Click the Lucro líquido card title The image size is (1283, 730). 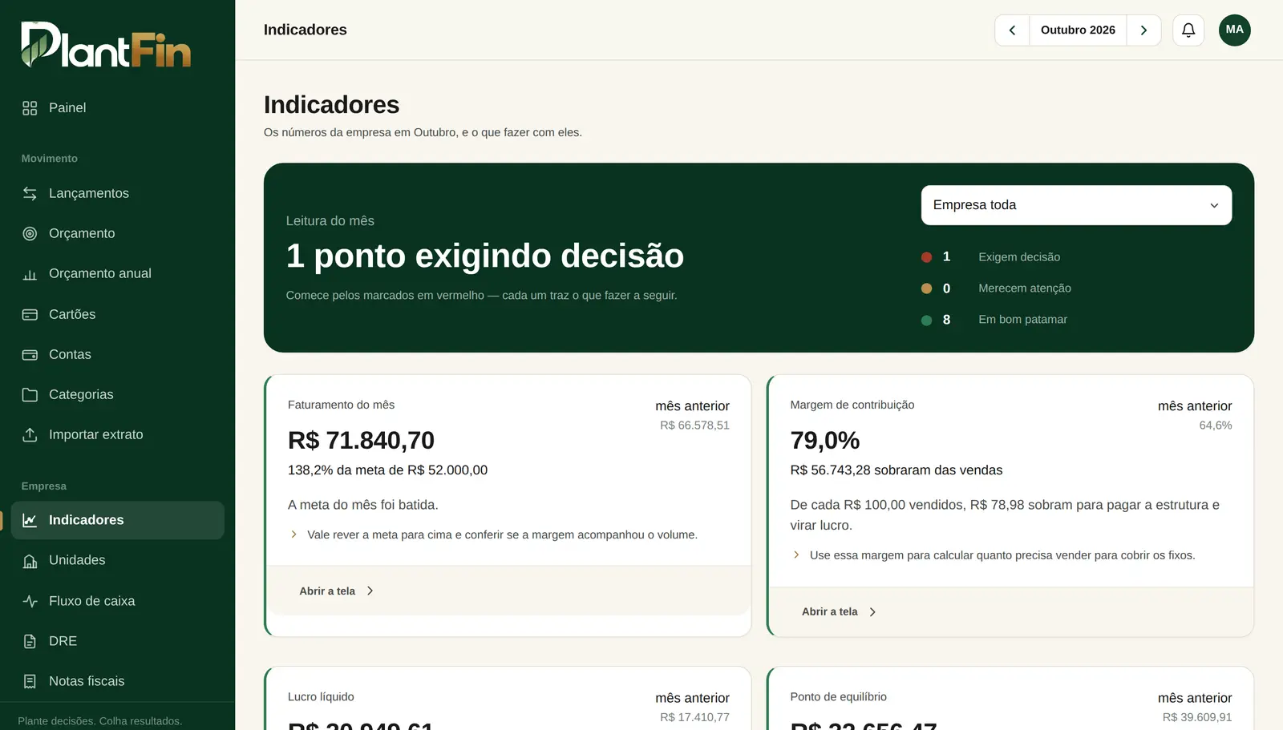(x=321, y=697)
